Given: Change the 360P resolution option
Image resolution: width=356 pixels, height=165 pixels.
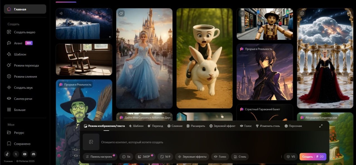Looking at the screenshot, I should pos(145,156).
